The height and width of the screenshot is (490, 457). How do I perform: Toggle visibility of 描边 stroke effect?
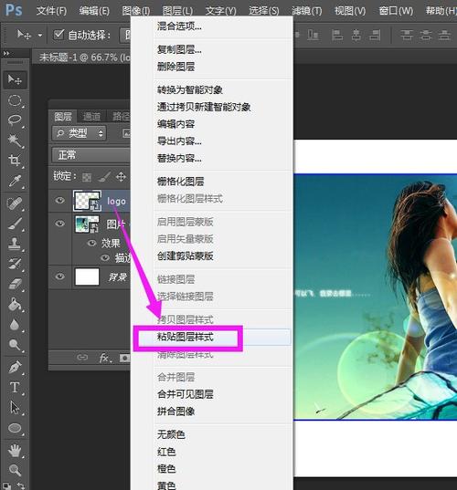pyautogui.click(x=105, y=258)
